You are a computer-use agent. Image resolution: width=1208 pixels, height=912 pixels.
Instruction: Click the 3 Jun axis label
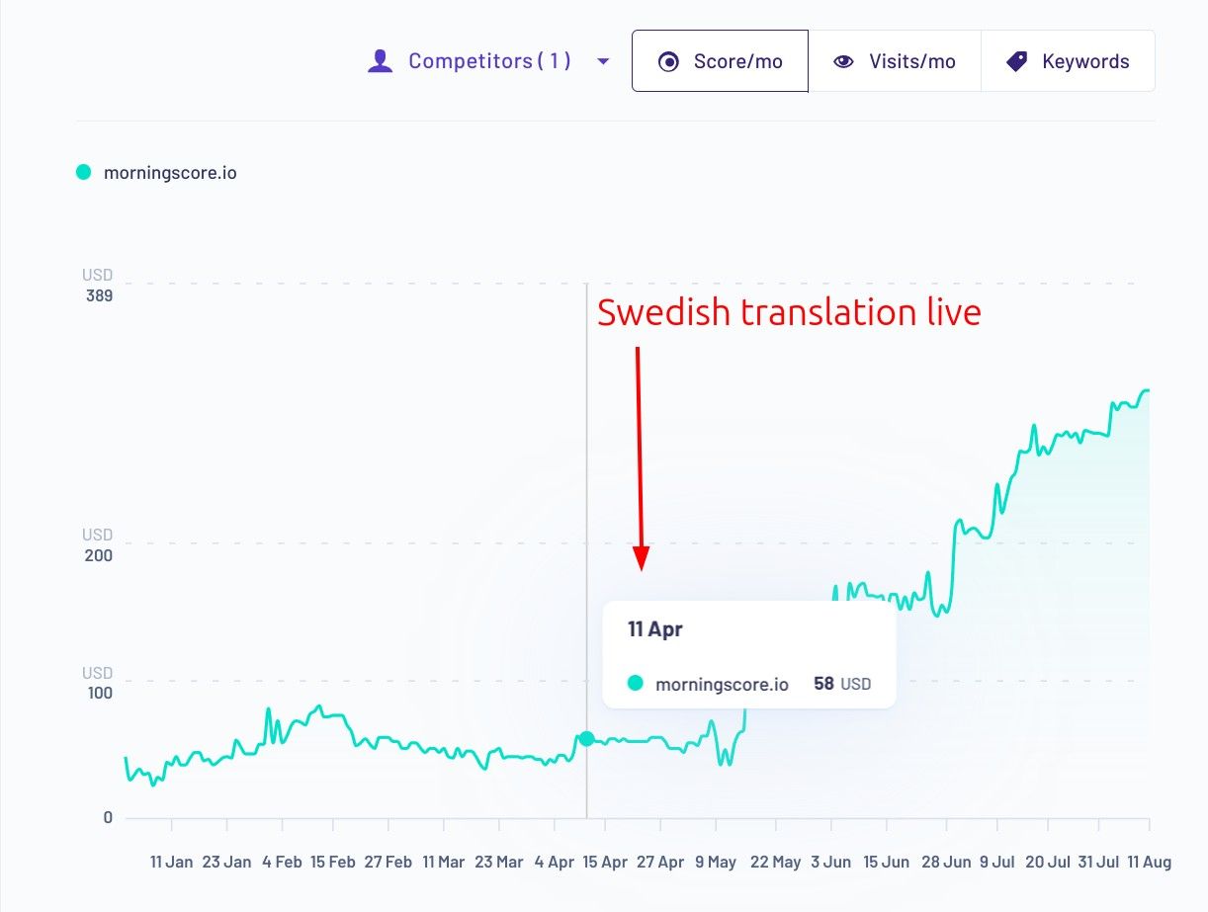pyautogui.click(x=831, y=862)
